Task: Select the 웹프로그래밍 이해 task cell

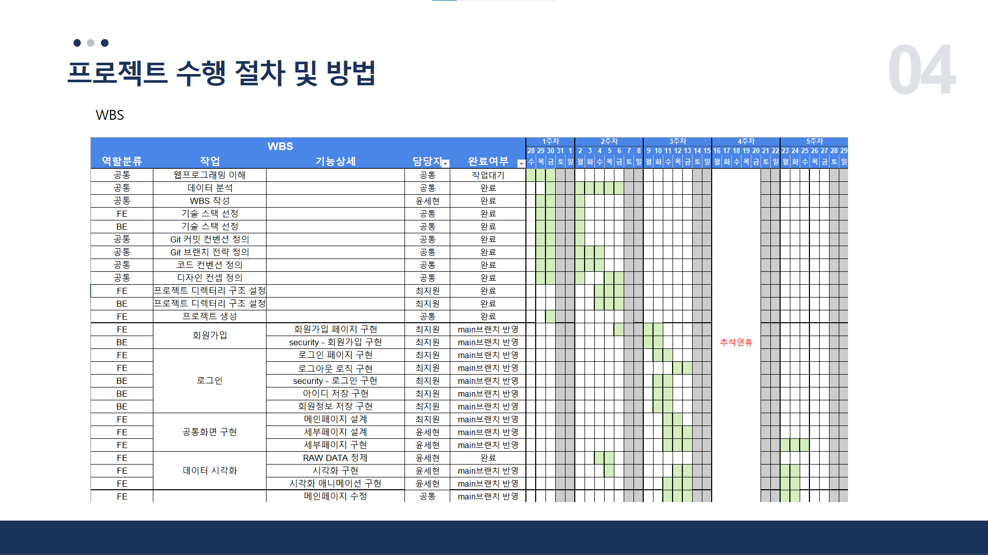Action: click(x=209, y=175)
